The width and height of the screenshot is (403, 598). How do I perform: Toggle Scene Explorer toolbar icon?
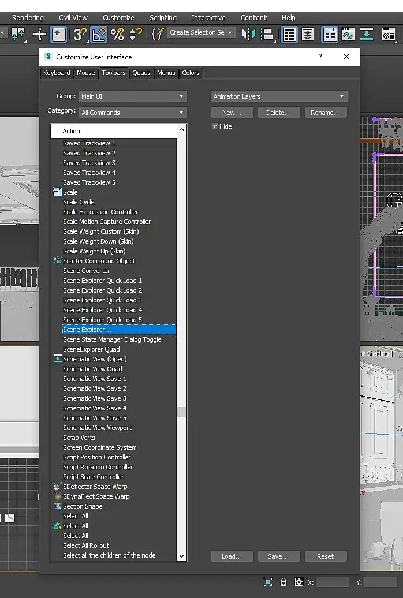coord(289,34)
